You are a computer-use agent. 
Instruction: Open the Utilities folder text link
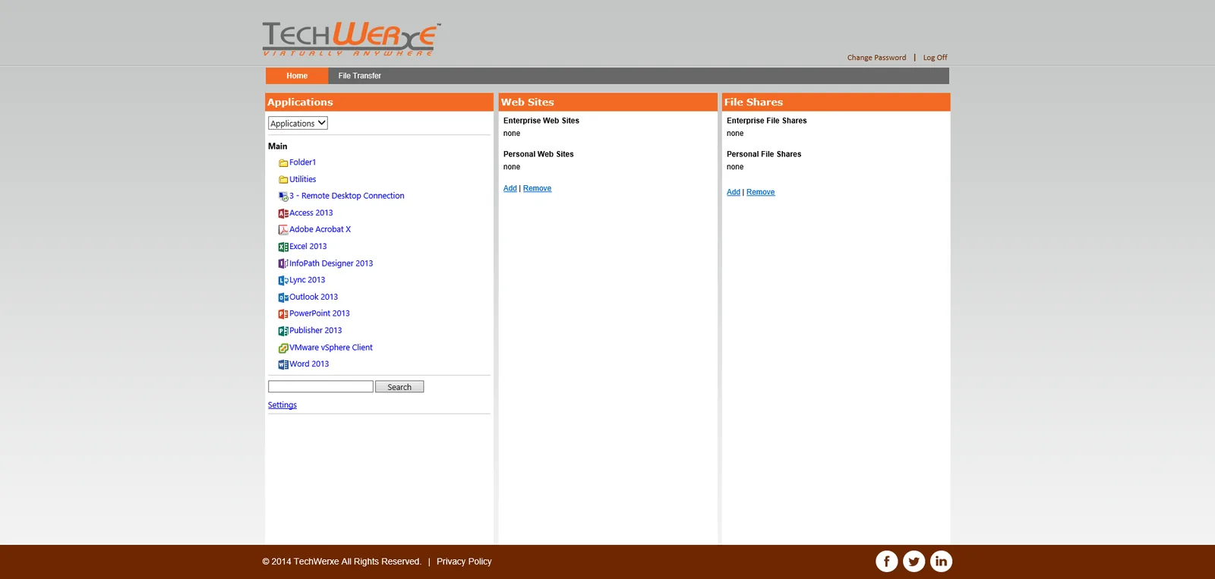pos(302,180)
